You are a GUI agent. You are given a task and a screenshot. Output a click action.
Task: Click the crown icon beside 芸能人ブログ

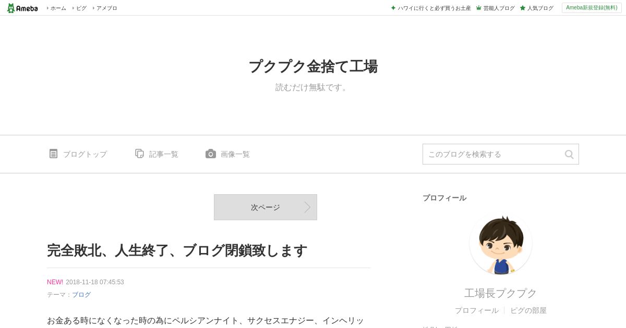479,8
